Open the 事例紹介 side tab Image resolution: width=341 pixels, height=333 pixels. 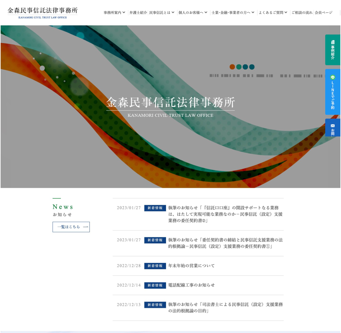point(333,50)
